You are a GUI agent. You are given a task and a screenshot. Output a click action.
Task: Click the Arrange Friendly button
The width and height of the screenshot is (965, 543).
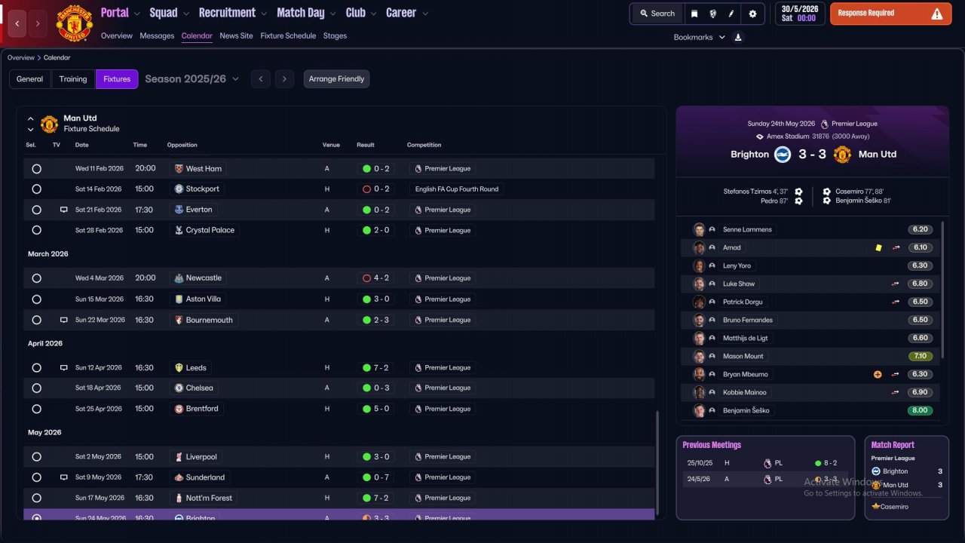pos(336,79)
